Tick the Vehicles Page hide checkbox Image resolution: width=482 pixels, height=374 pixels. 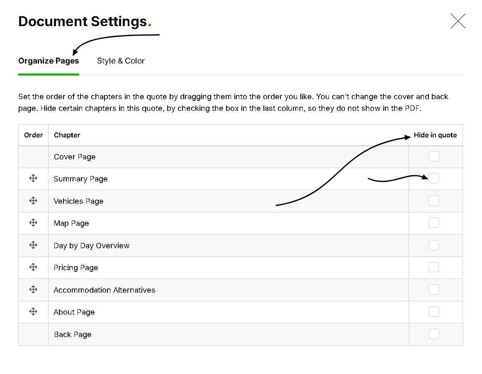pyautogui.click(x=434, y=201)
